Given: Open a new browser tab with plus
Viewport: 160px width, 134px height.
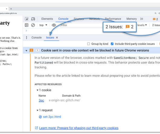Looking at the screenshot, I should (x=11, y=9).
